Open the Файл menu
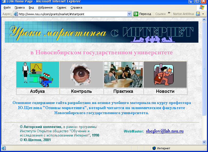Screen dimensions: 208x152 click(7, 7)
